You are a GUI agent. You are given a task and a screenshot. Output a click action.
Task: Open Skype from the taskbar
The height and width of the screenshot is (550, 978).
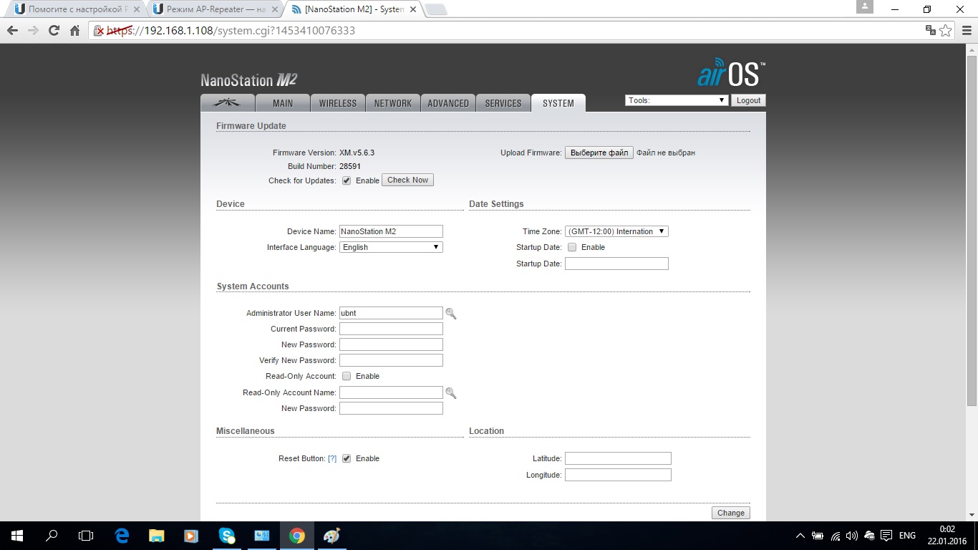227,536
